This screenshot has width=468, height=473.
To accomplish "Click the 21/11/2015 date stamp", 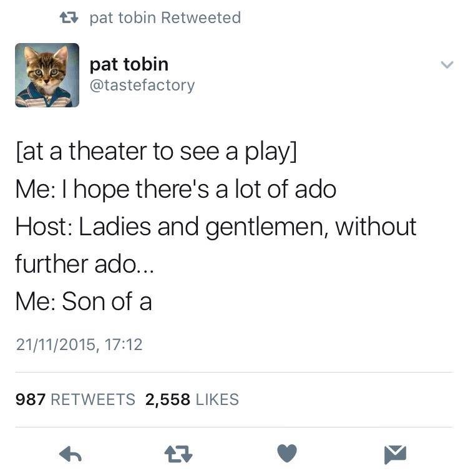I will 56,345.
